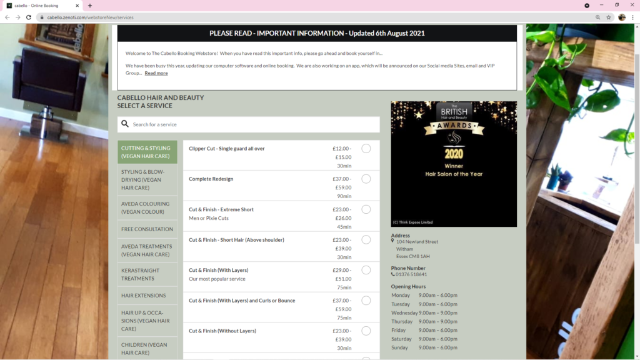
Task: Click the Cabello Hair and Beauty heading
Action: pos(161,97)
